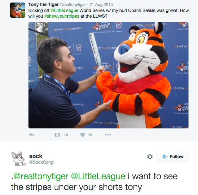Viewport: 198px width, 195px height.
Task: Open the @SockCorgi handle
Action: click(41, 162)
